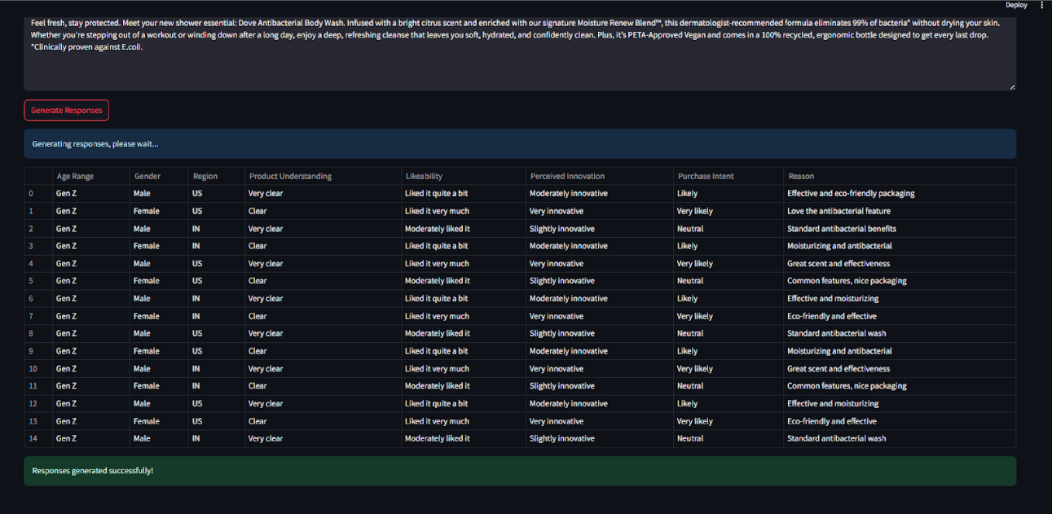Click the Perceived Innovation column header
1052x514 pixels.
600,176
